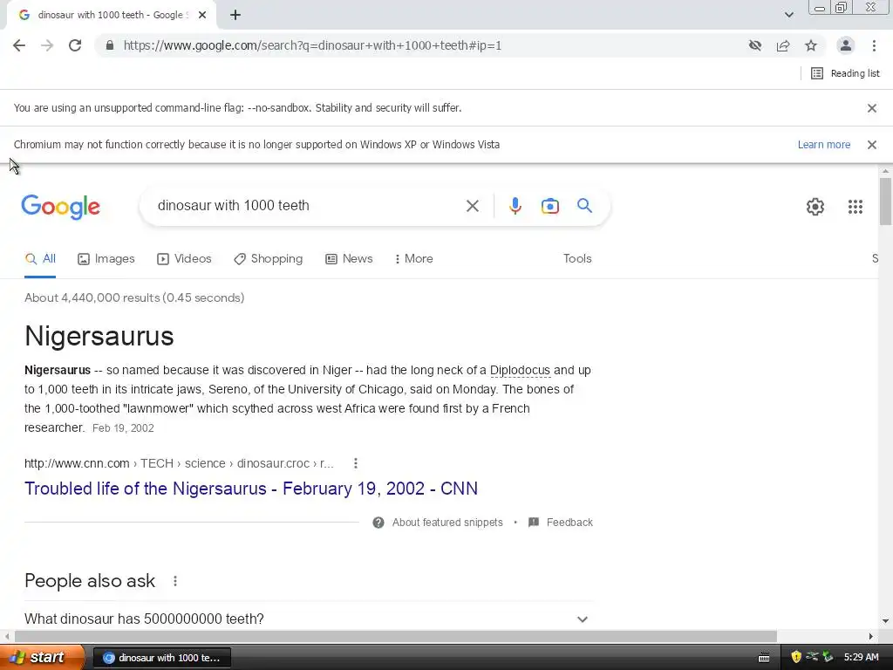Screen dimensions: 893x670
Task: Clear the search query with X
Action: [x=473, y=206]
